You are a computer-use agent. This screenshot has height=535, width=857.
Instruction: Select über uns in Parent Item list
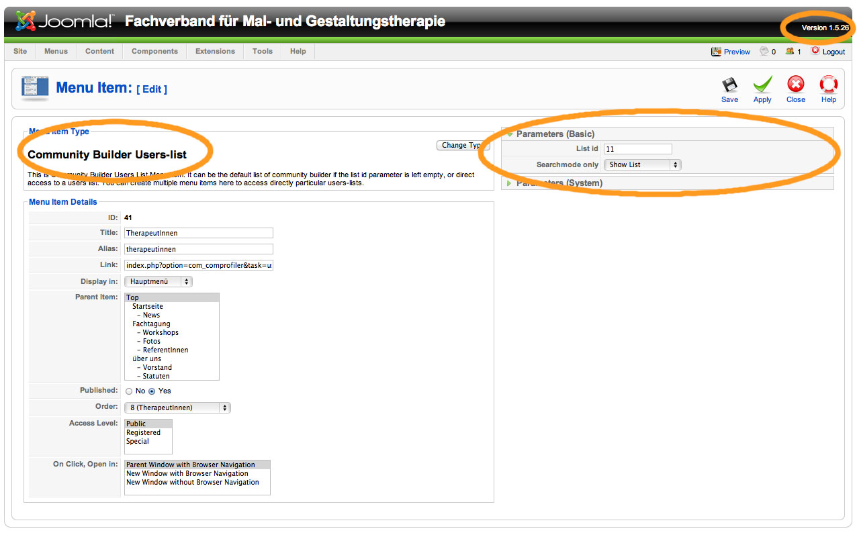pyautogui.click(x=146, y=358)
